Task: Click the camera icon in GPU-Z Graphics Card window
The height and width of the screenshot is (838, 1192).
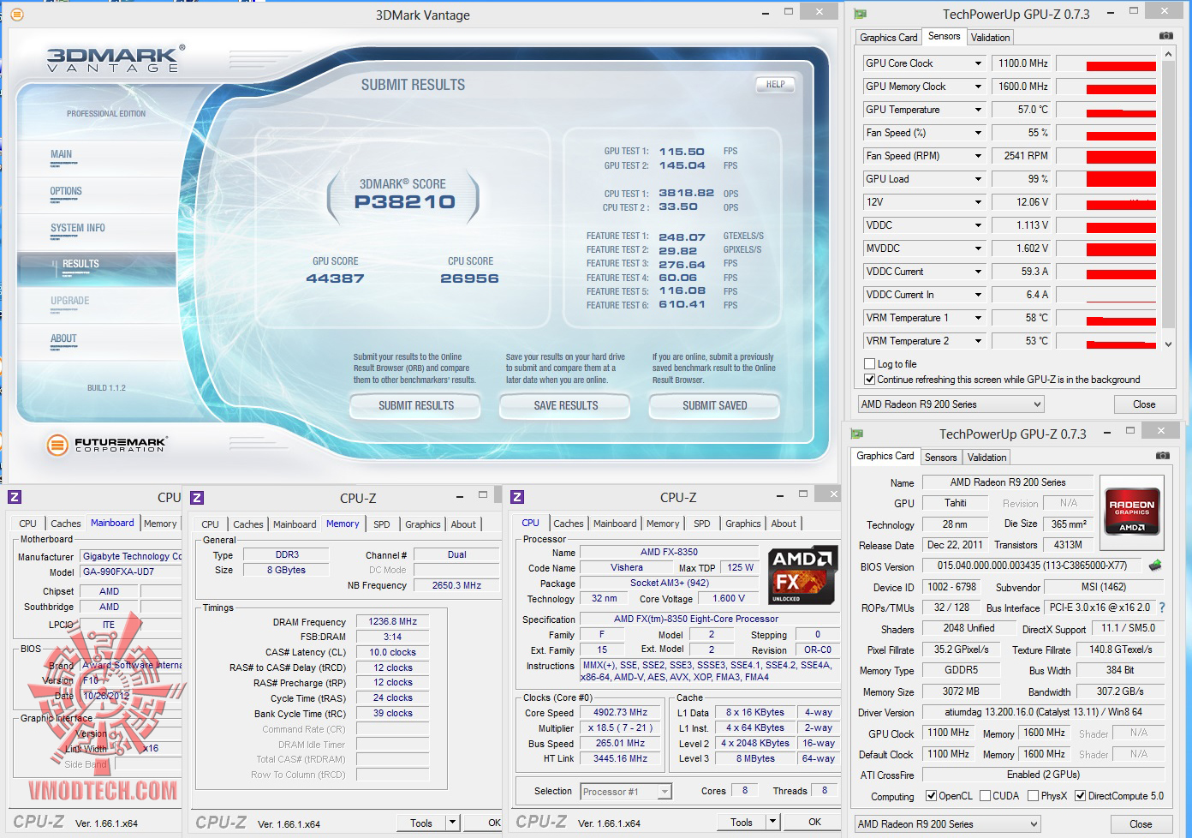Action: click(x=1162, y=455)
